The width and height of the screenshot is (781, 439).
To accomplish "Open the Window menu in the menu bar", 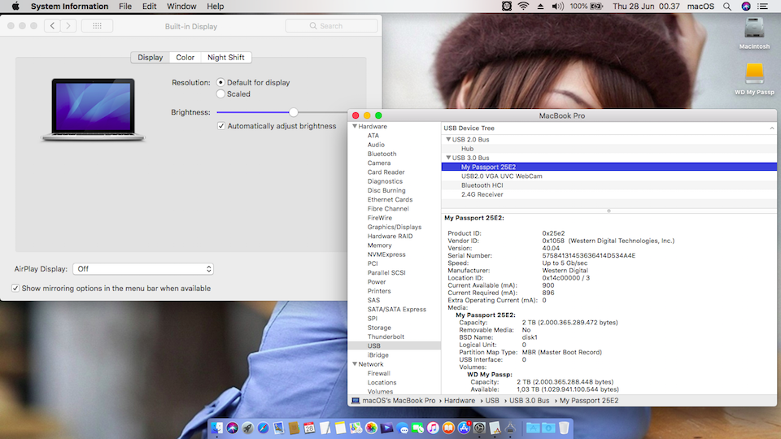I will pos(181,7).
